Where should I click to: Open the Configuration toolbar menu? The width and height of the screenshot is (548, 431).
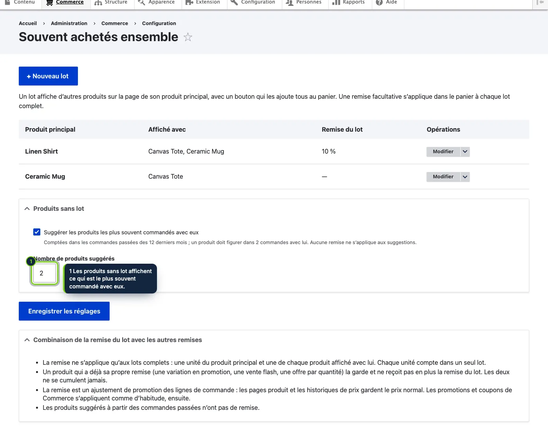pyautogui.click(x=253, y=2)
